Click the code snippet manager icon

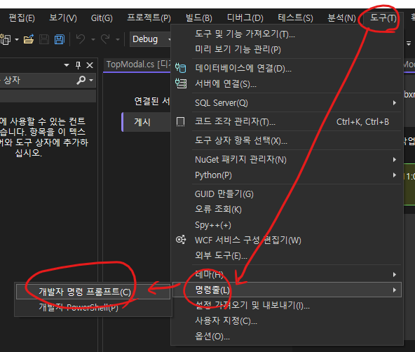pos(180,122)
